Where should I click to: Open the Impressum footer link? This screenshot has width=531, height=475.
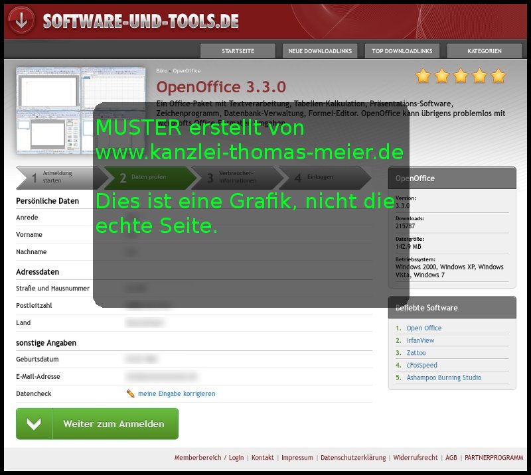pyautogui.click(x=297, y=458)
